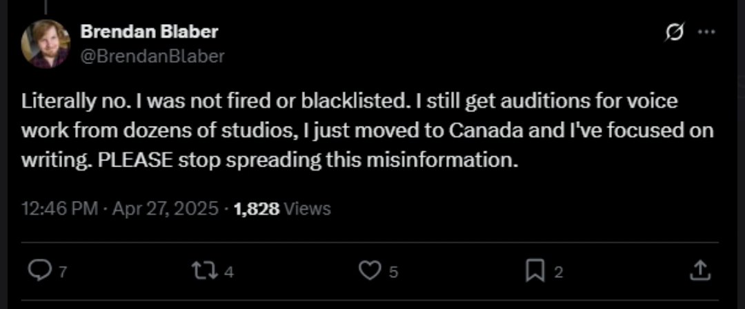
Task: Click the bold 1,828 view count
Action: pyautogui.click(x=257, y=209)
